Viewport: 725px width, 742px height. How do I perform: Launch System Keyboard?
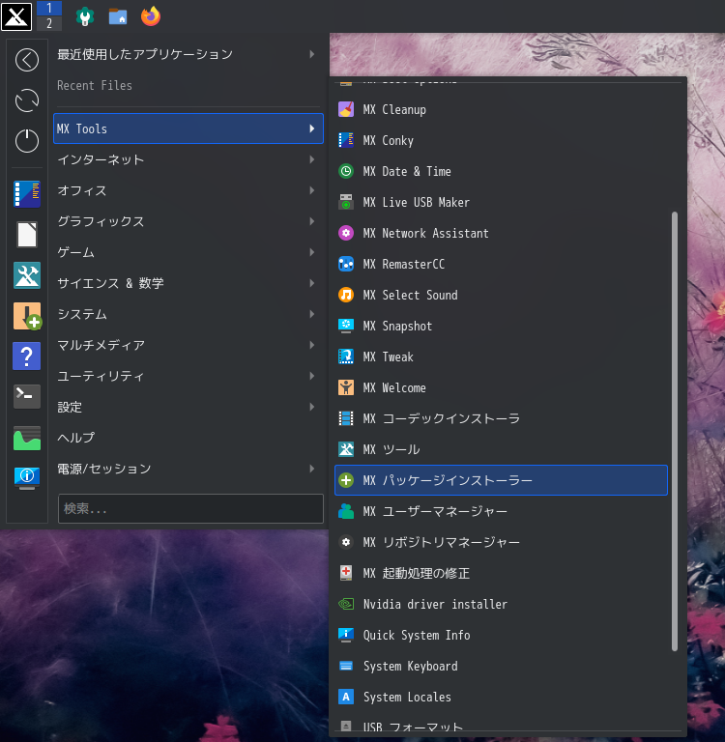click(x=501, y=667)
